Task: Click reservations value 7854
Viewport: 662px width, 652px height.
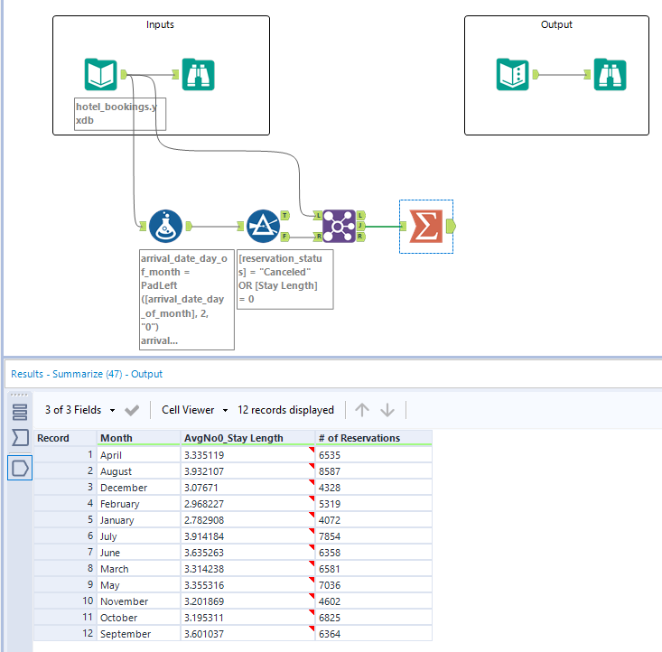Action: pyautogui.click(x=374, y=536)
